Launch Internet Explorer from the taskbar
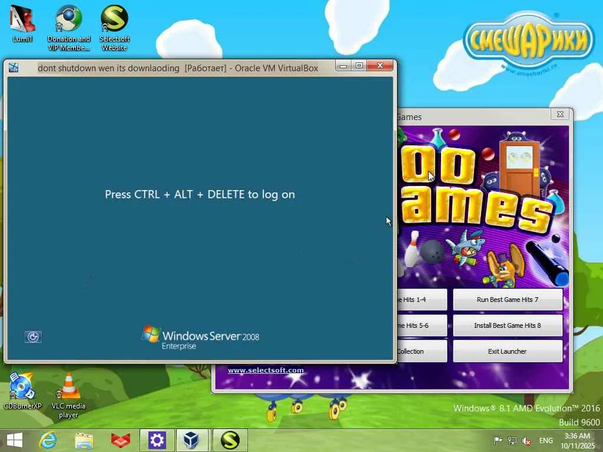 [x=48, y=440]
